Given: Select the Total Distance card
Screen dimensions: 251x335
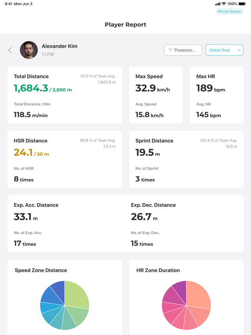Looking at the screenshot, I should click(64, 95).
